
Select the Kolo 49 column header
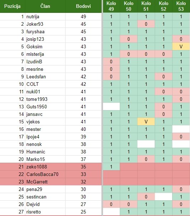pos(111,6)
